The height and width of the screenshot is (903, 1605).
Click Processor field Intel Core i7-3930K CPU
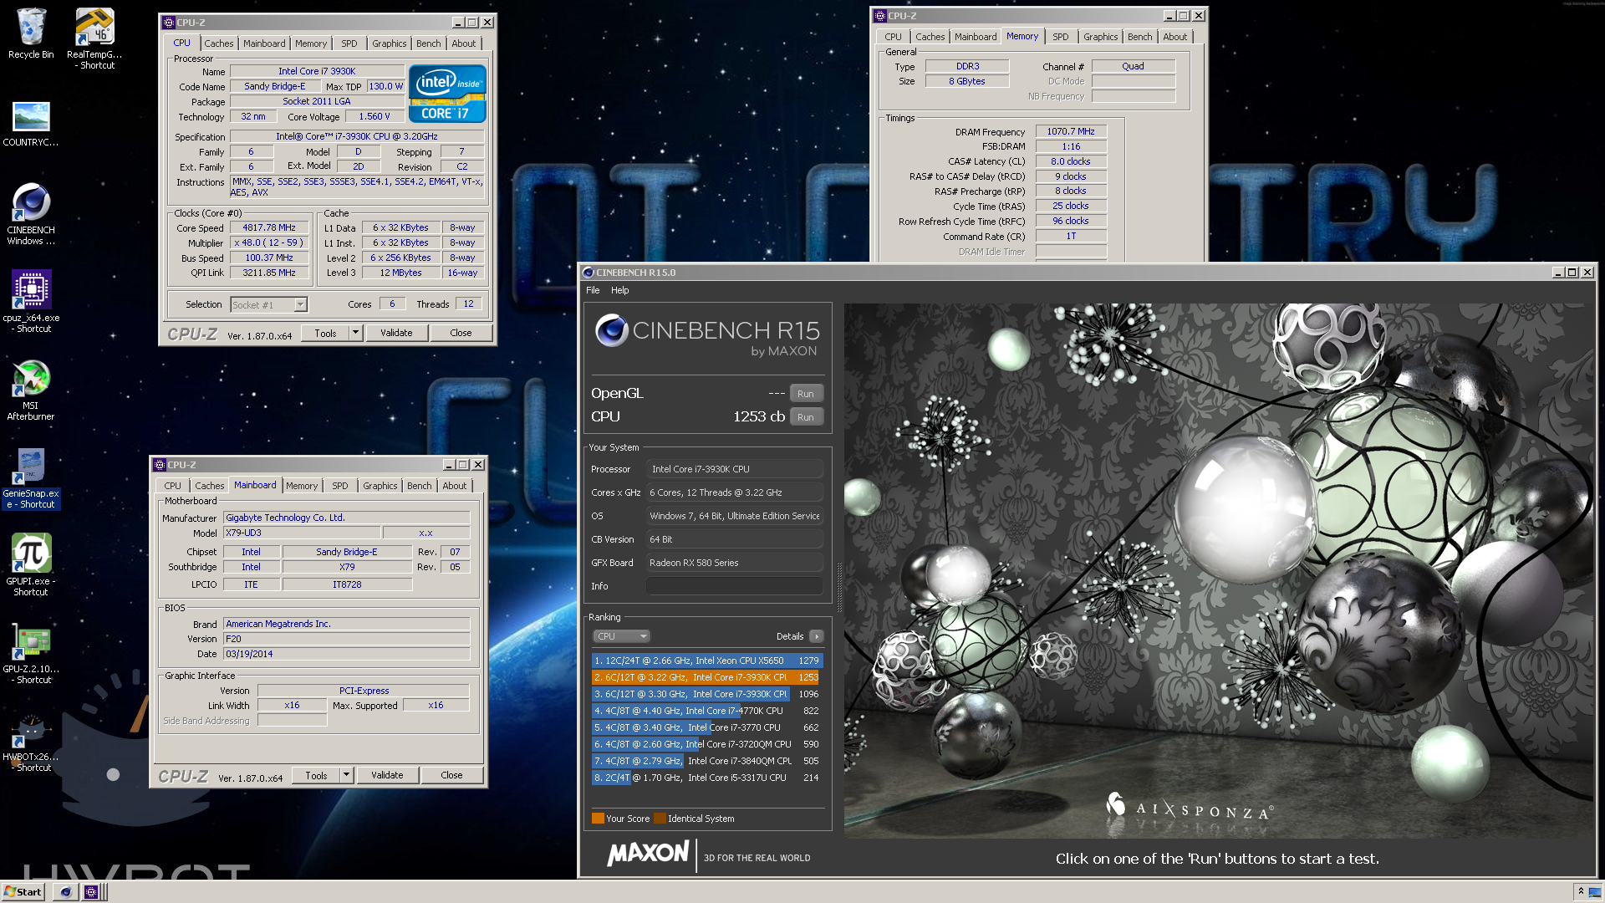734,469
